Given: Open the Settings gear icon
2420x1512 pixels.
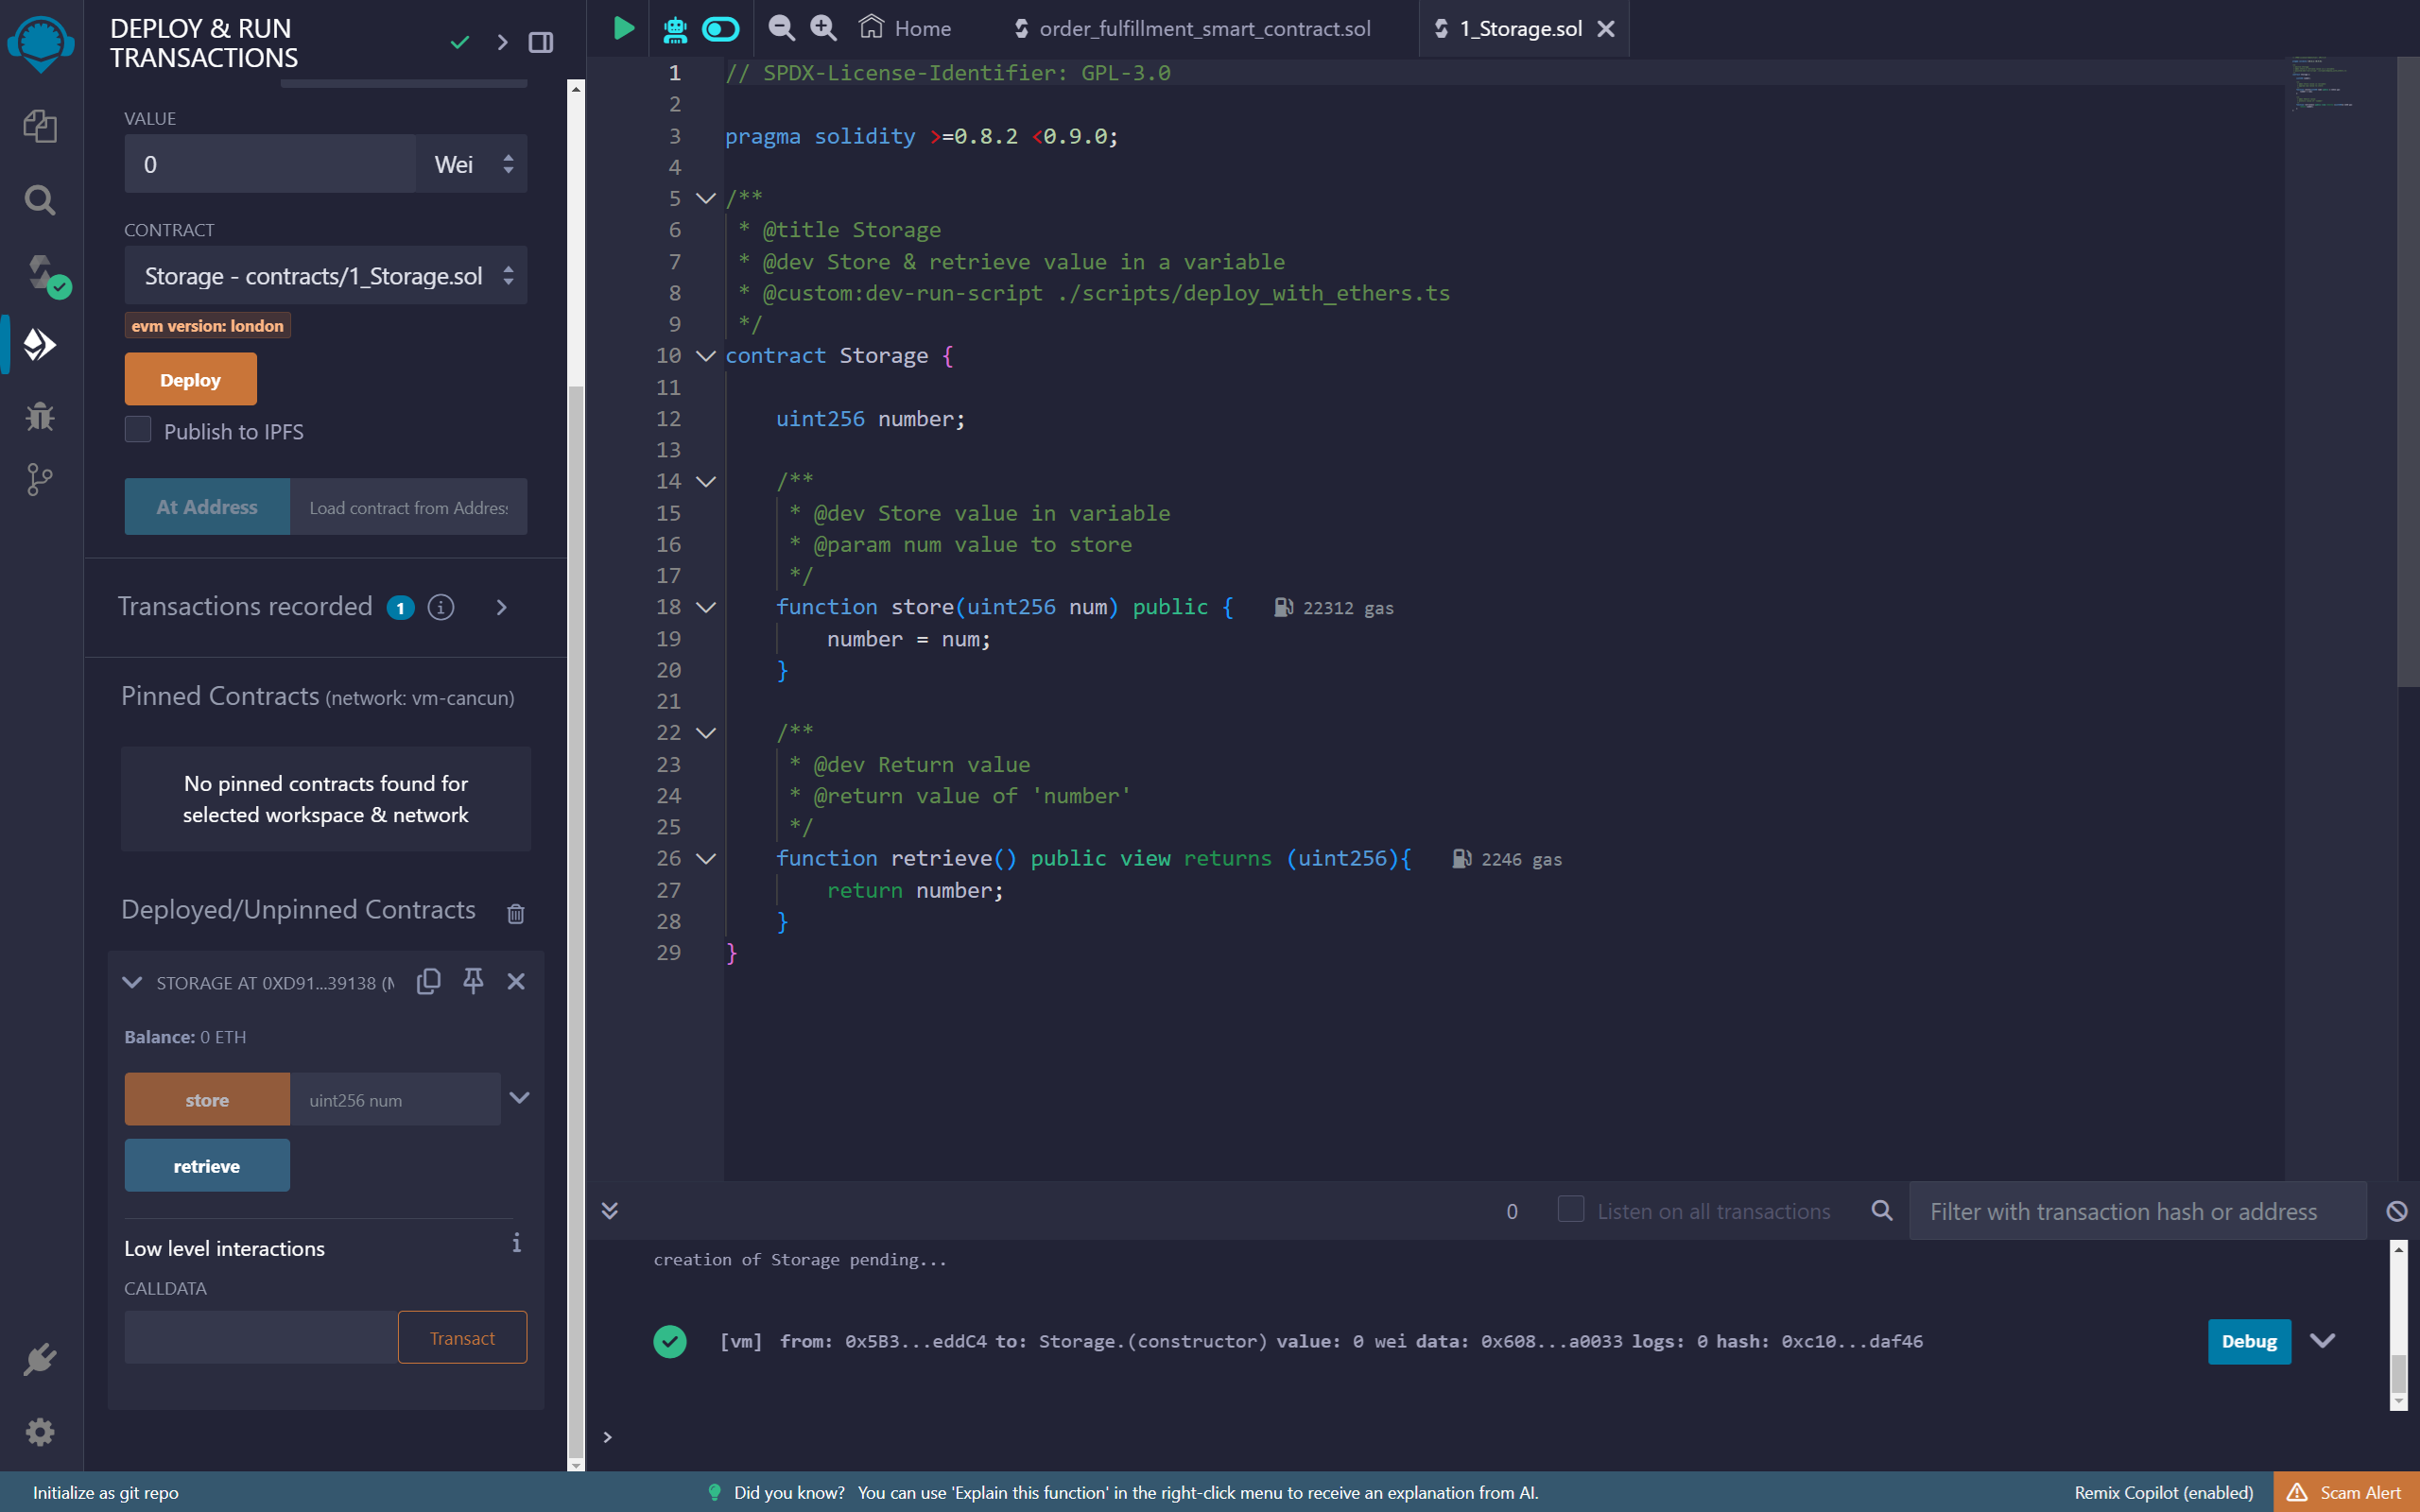Looking at the screenshot, I should pos(40,1432).
